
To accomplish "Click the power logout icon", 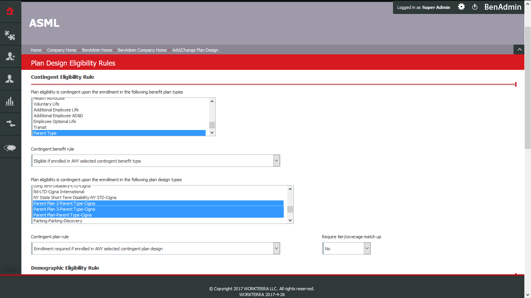I will [475, 7].
